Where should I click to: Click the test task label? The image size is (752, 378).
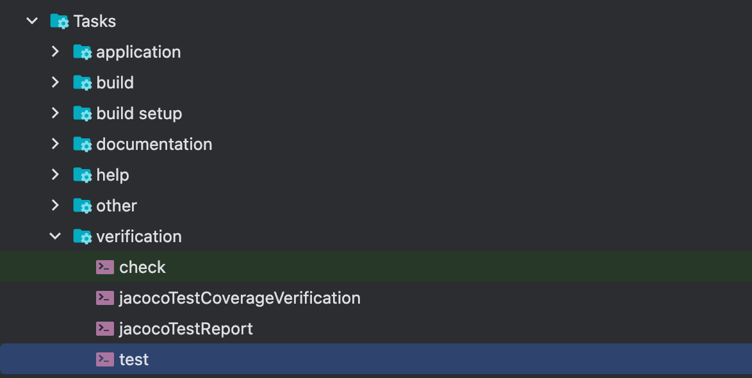[x=134, y=359]
